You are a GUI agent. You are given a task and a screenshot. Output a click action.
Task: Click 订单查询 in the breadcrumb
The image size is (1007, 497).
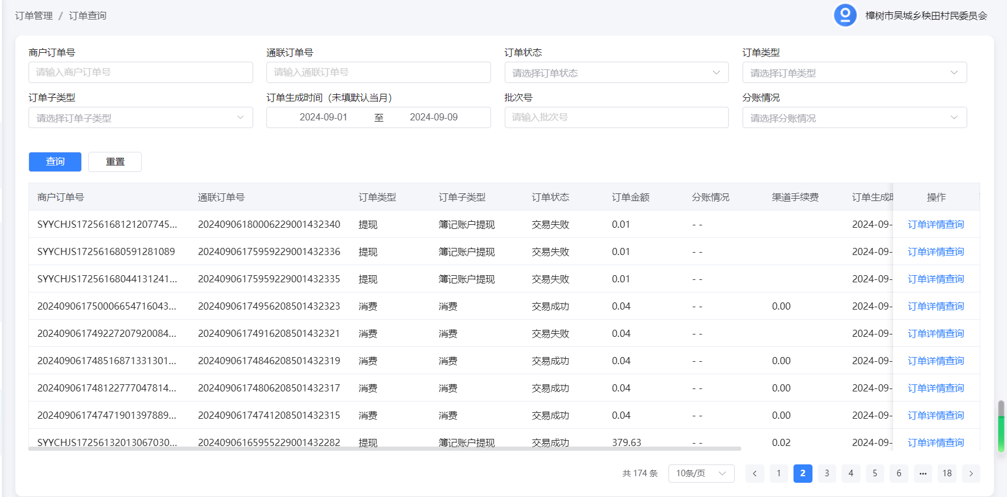click(88, 16)
